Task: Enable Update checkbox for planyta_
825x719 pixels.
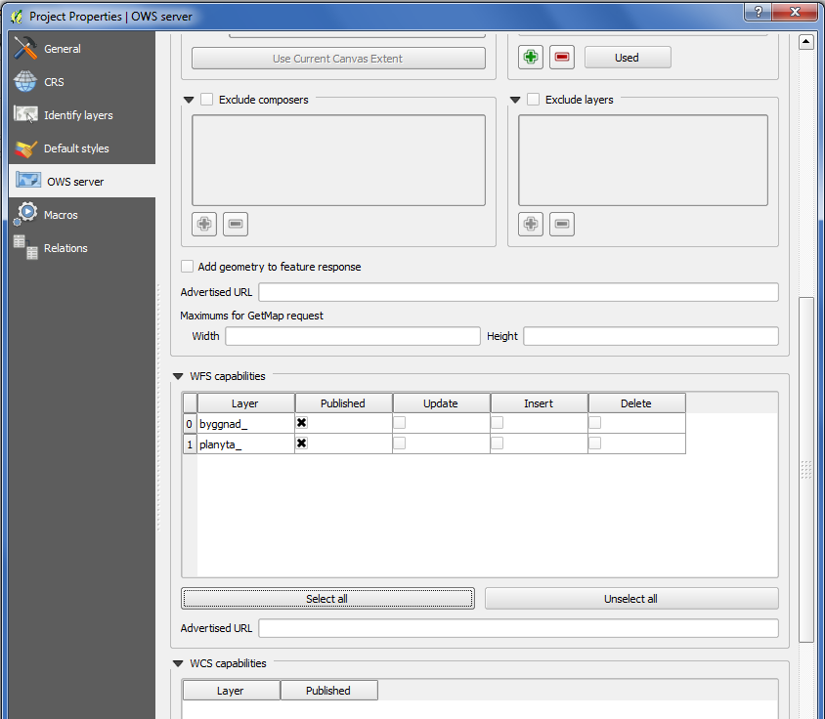Action: tap(400, 444)
